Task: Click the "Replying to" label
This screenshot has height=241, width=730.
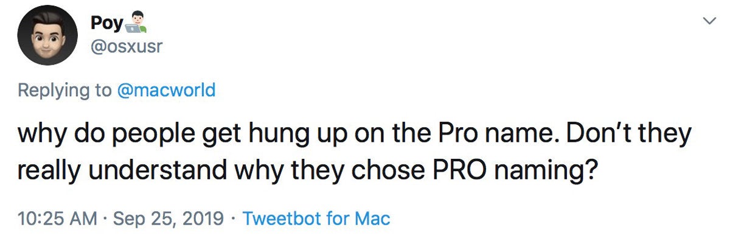Action: click(64, 91)
